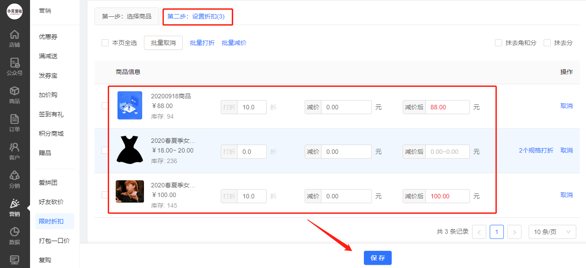
Task: Save the discount settings with 保存
Action: tap(378, 258)
